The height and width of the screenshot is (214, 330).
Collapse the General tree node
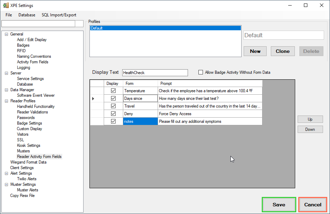point(7,34)
